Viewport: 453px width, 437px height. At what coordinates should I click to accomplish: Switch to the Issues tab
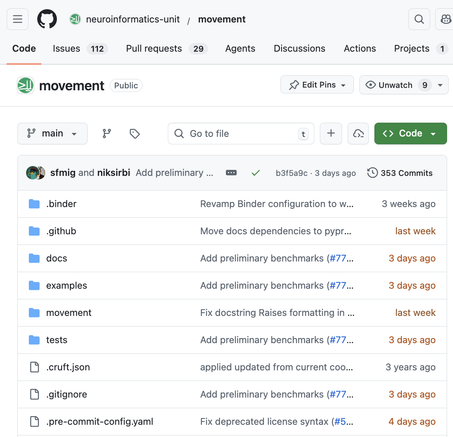(66, 49)
